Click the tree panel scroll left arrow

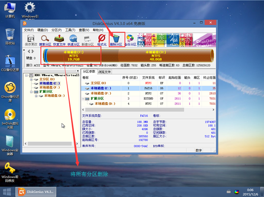26,144
